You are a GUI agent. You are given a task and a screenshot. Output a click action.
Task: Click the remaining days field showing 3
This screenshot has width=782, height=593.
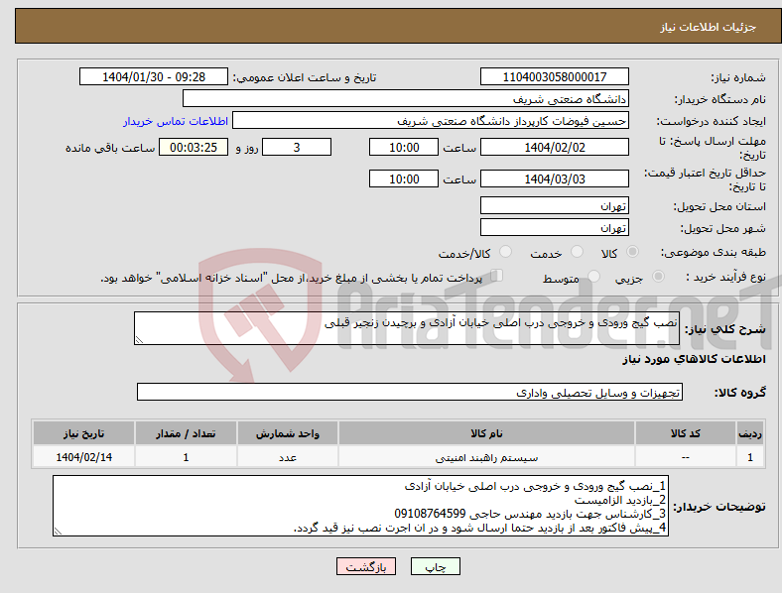point(297,147)
